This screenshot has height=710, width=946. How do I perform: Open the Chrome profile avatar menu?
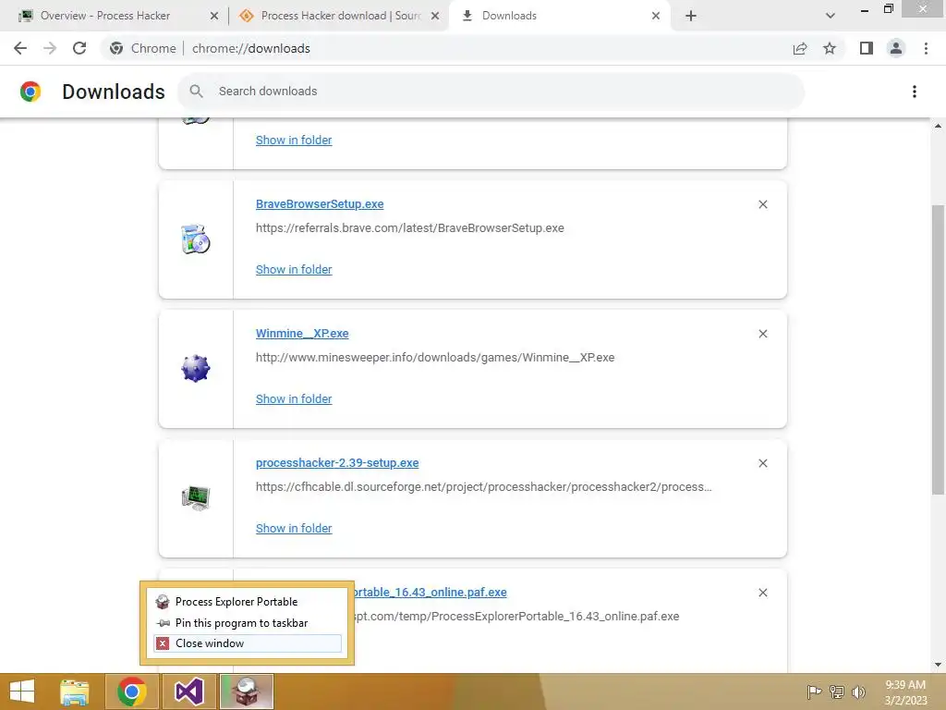point(896,48)
